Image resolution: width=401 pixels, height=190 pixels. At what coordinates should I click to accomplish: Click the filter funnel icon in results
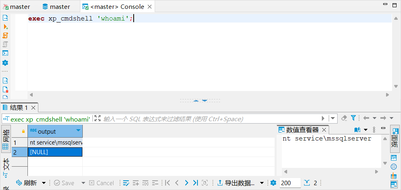353,118
